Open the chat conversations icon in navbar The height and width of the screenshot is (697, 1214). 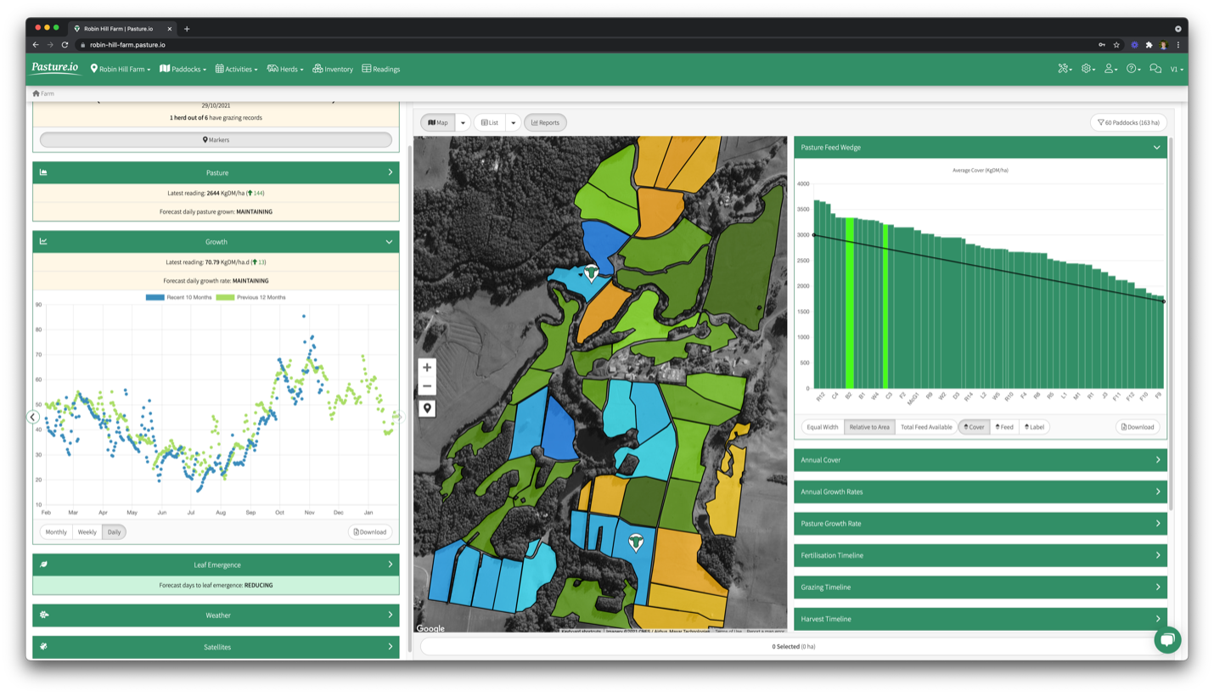pos(1155,69)
